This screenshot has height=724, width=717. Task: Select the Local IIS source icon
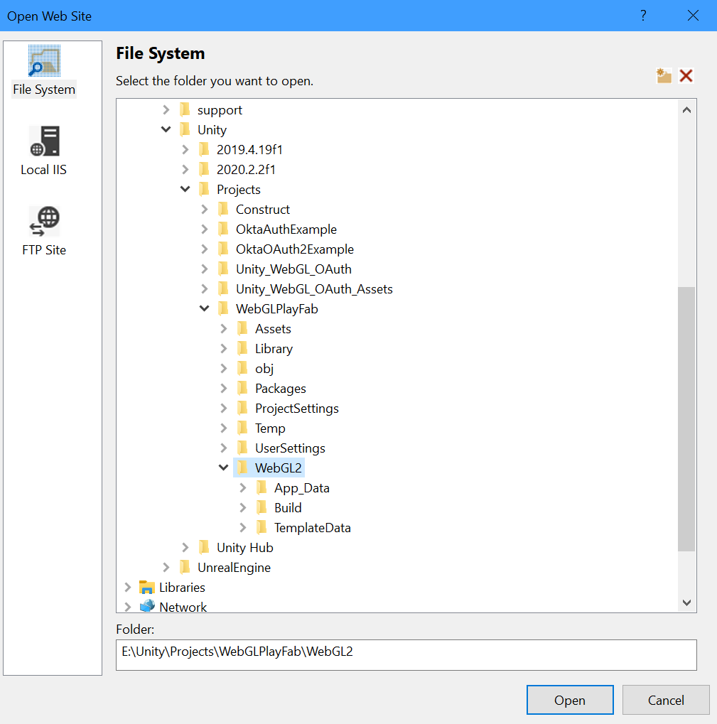point(44,141)
